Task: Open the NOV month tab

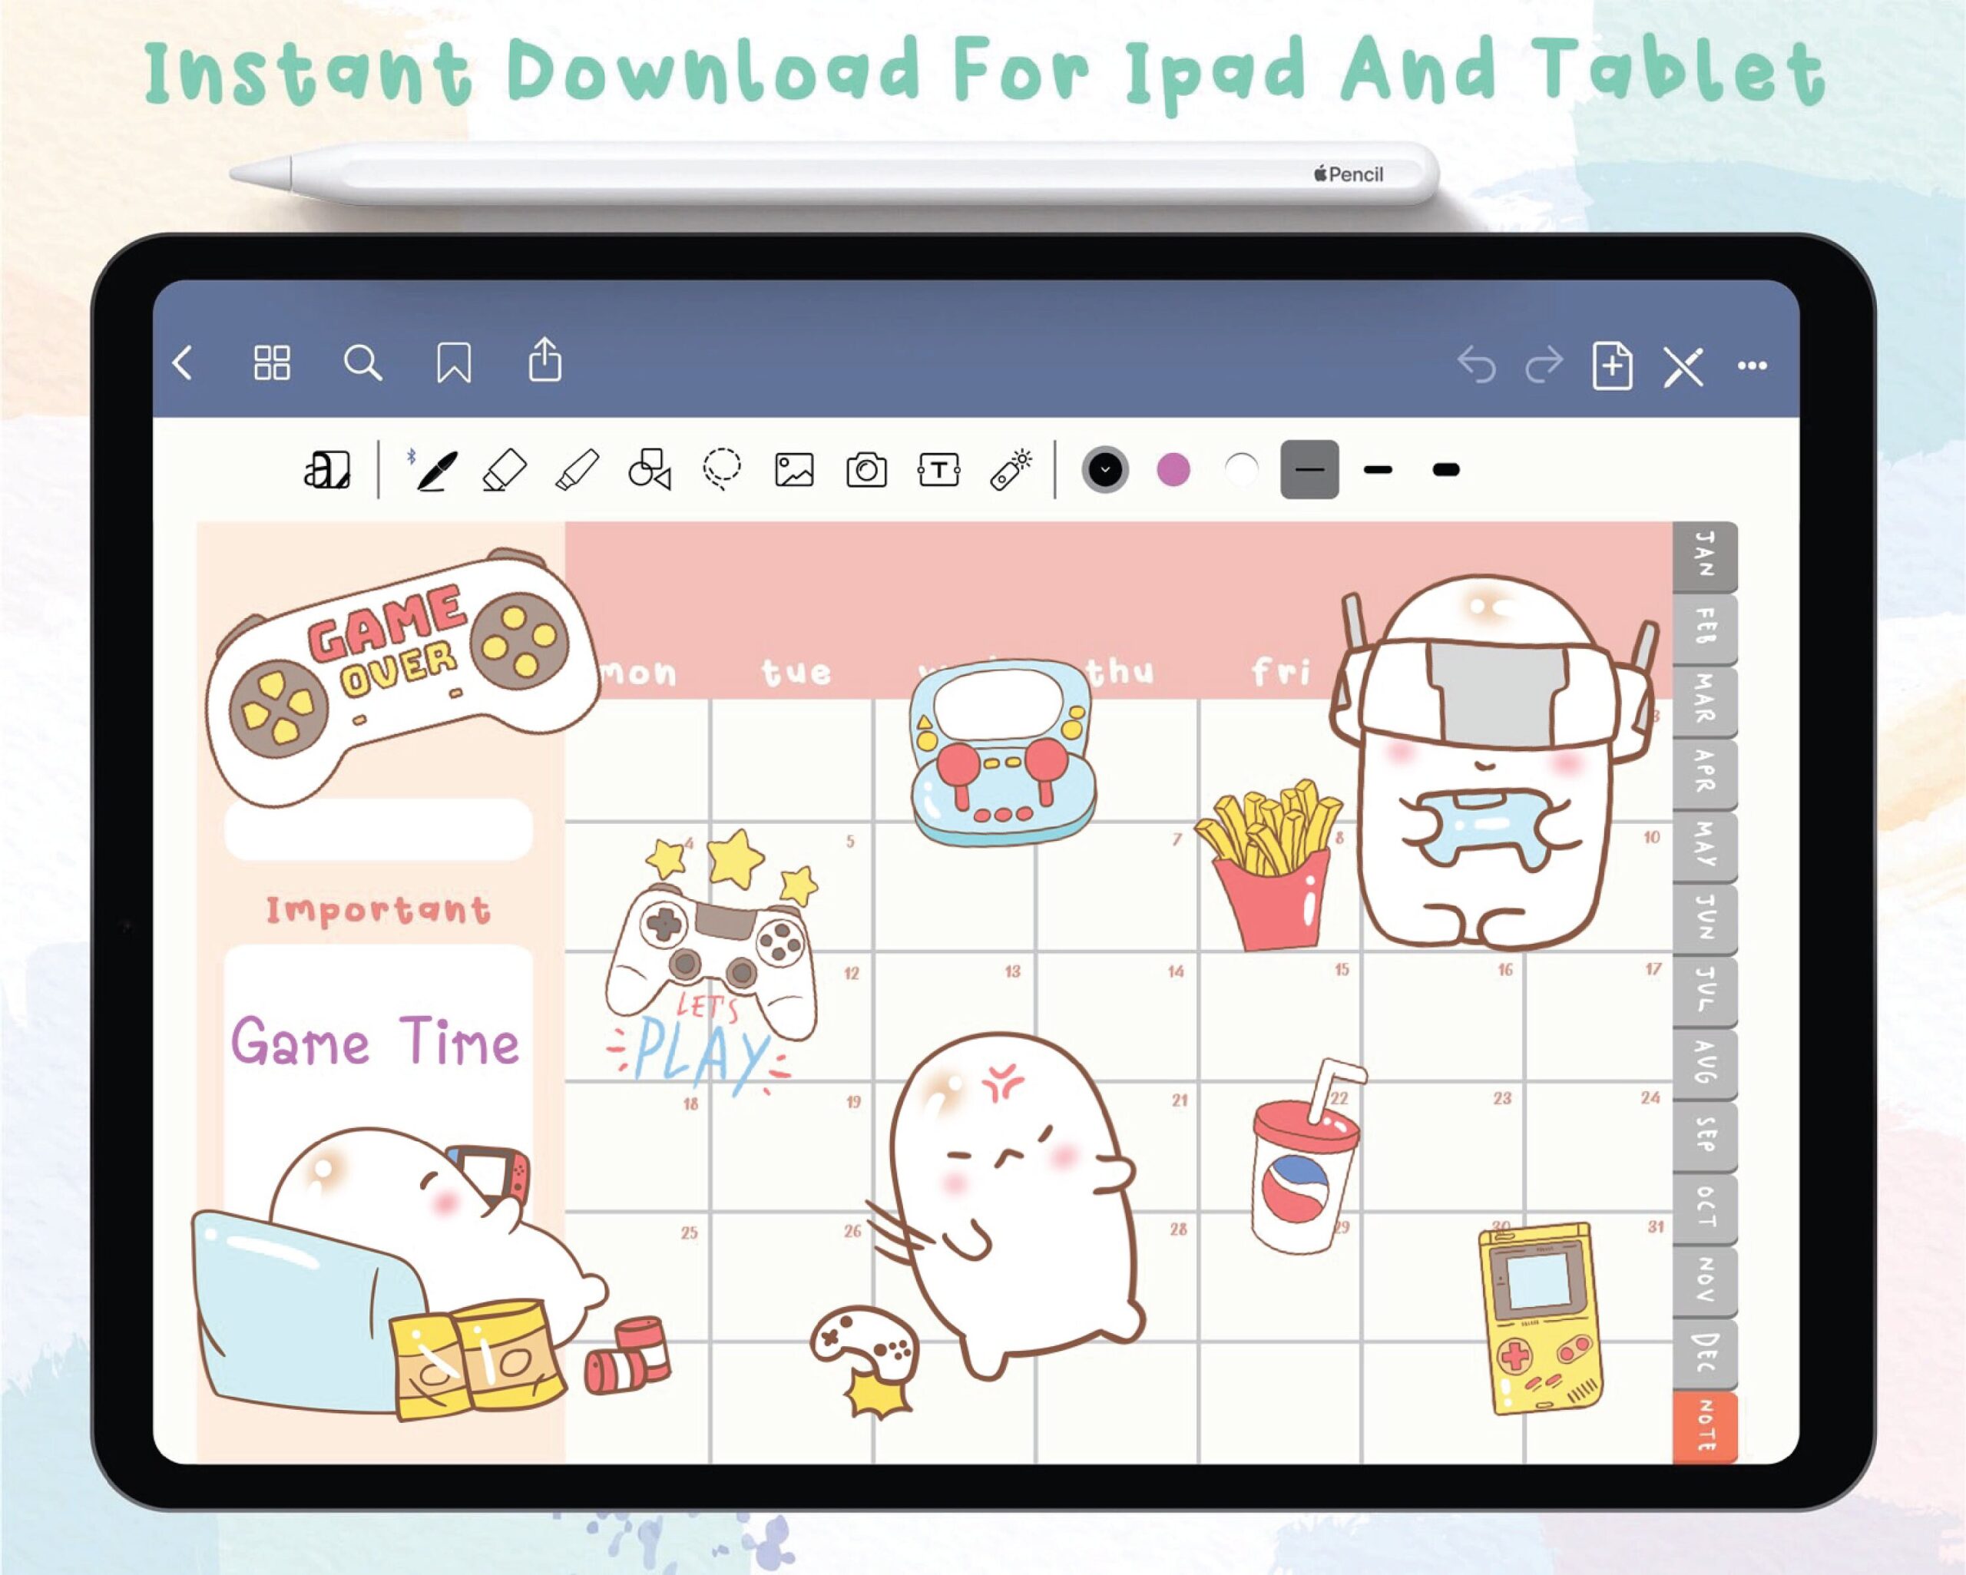Action: pyautogui.click(x=1704, y=1282)
